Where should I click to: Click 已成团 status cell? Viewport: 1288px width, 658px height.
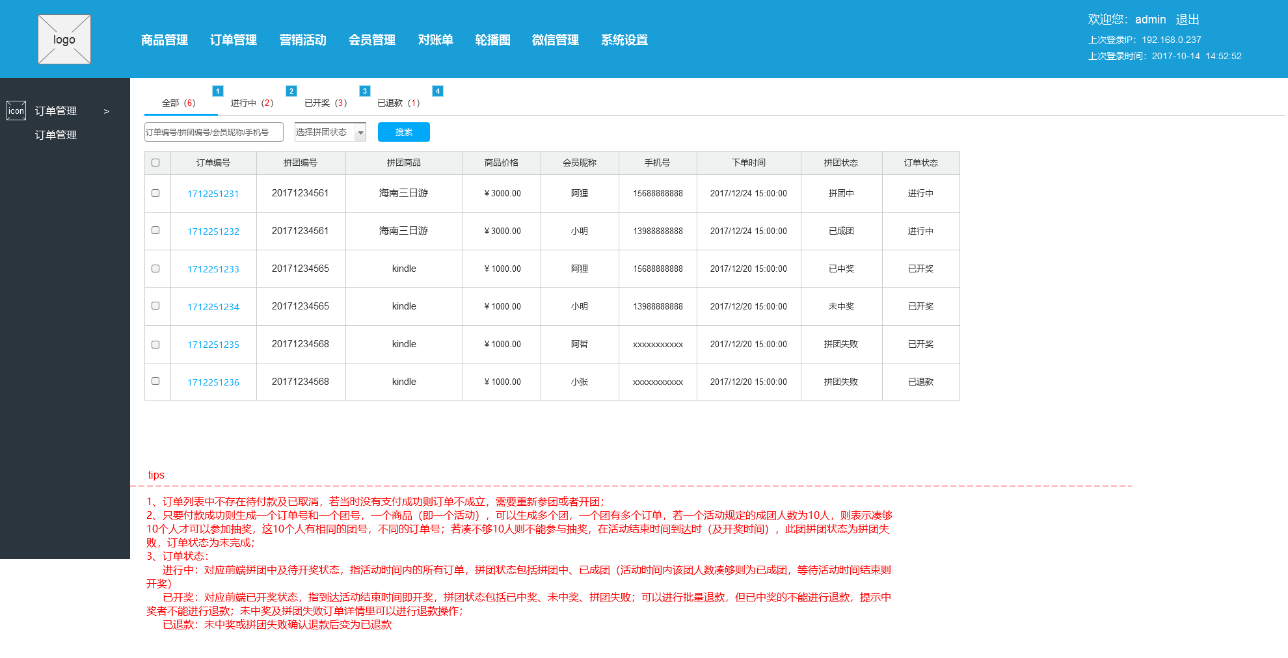(x=841, y=231)
